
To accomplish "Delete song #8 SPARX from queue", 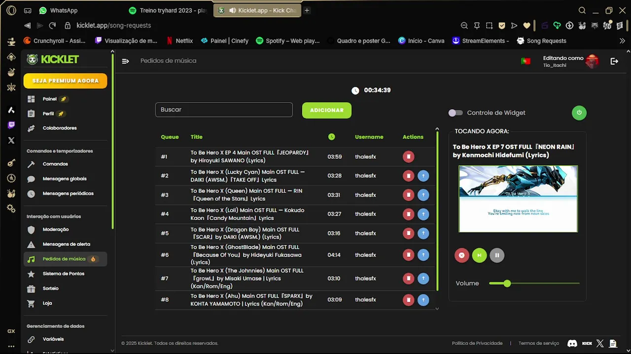I will click(408, 300).
